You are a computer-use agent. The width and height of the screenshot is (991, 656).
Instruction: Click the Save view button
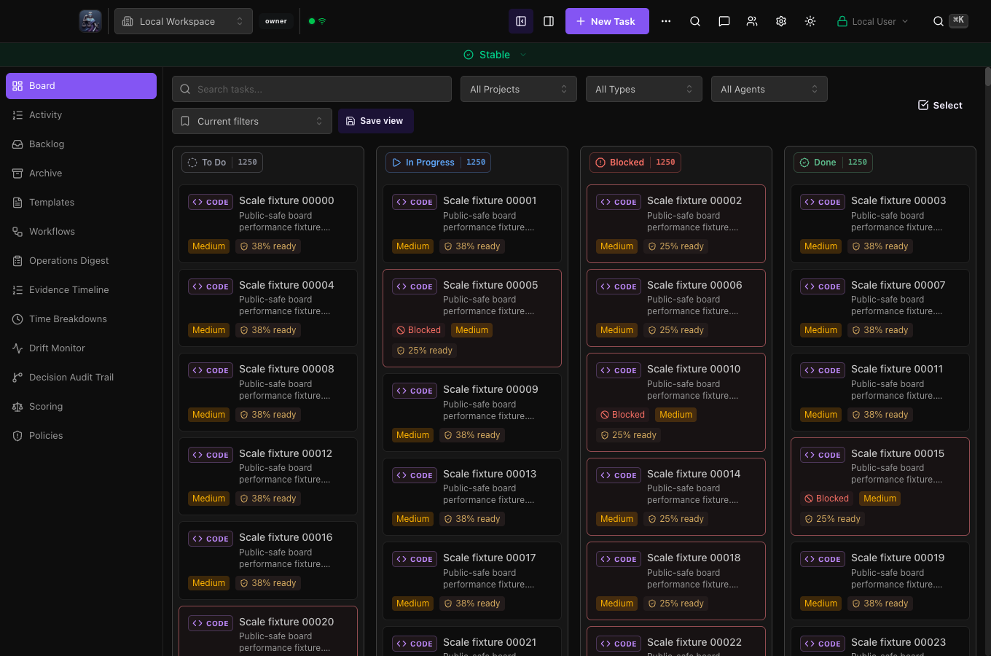point(376,121)
